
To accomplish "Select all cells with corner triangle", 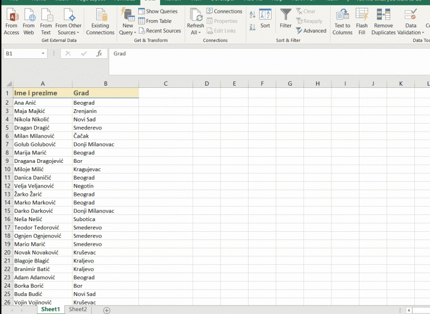I will click(9, 83).
